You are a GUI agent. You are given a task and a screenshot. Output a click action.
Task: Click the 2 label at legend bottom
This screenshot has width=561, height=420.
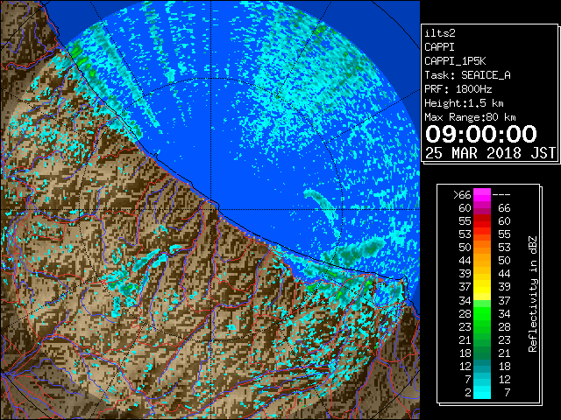[x=468, y=393]
